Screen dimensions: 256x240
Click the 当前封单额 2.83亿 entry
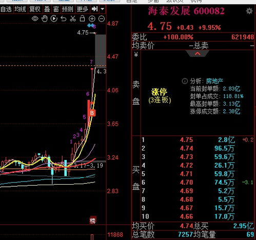(215, 89)
